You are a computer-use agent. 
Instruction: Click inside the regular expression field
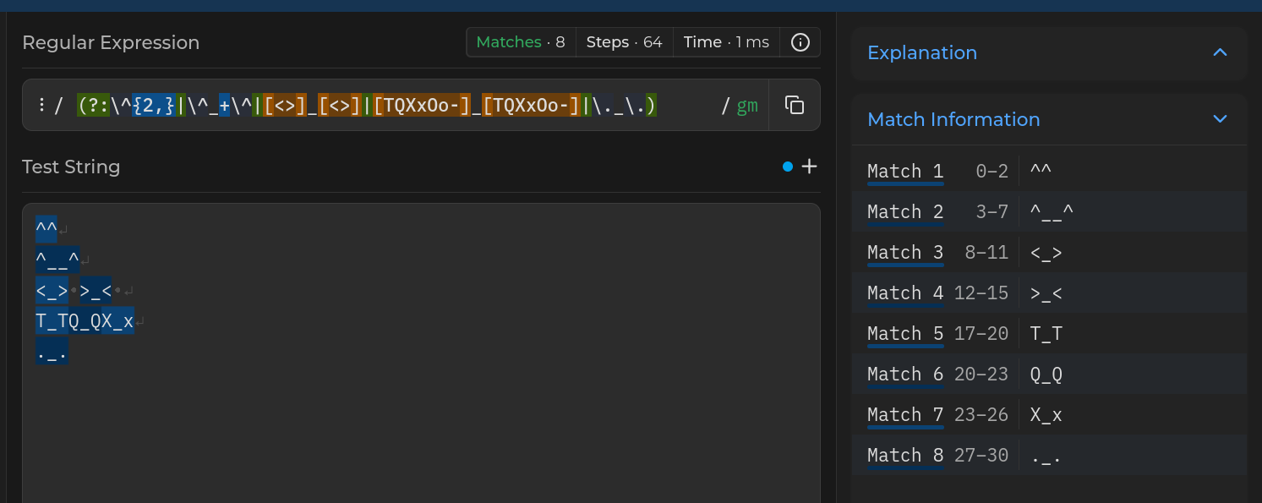coord(397,106)
